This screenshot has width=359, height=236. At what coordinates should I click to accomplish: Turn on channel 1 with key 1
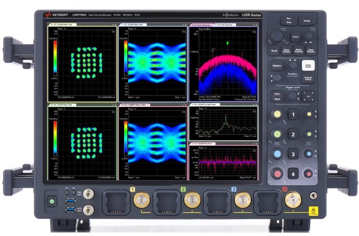pos(293,114)
